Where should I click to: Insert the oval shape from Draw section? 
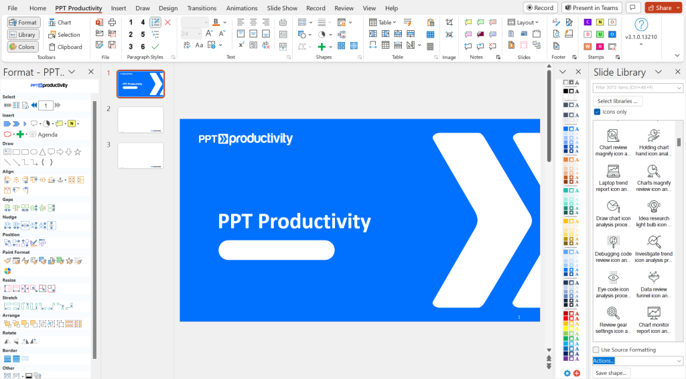tap(33, 152)
